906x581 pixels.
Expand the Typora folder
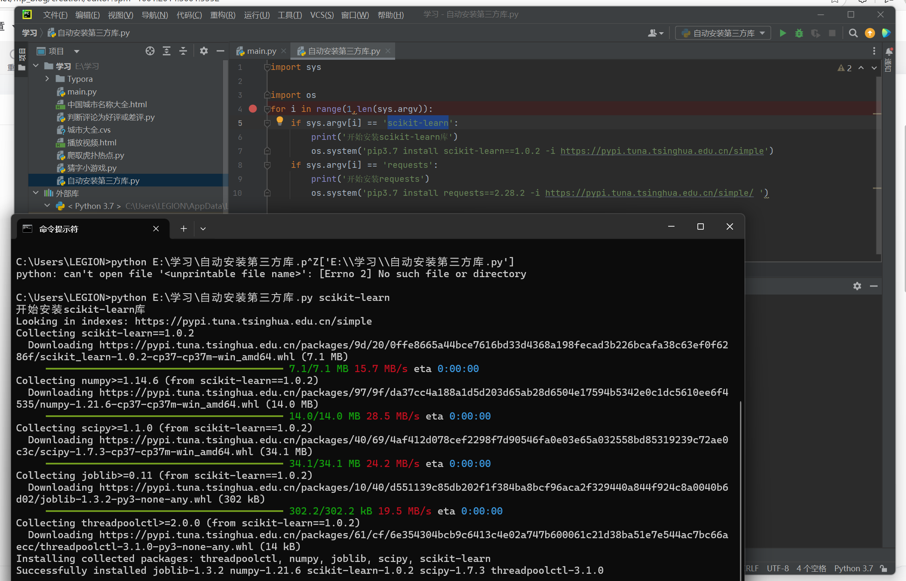[47, 79]
